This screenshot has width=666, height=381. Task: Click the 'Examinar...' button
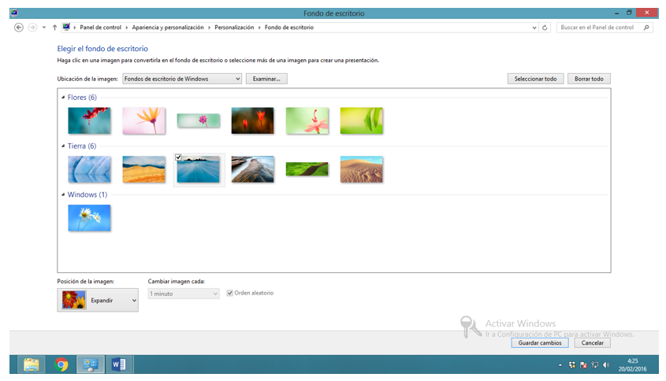(x=266, y=79)
